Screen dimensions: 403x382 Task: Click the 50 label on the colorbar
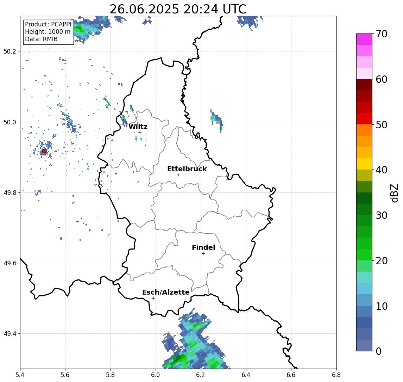pyautogui.click(x=382, y=125)
